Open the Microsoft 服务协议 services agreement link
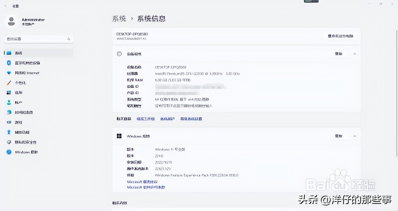This screenshot has width=398, height=211. point(142,182)
